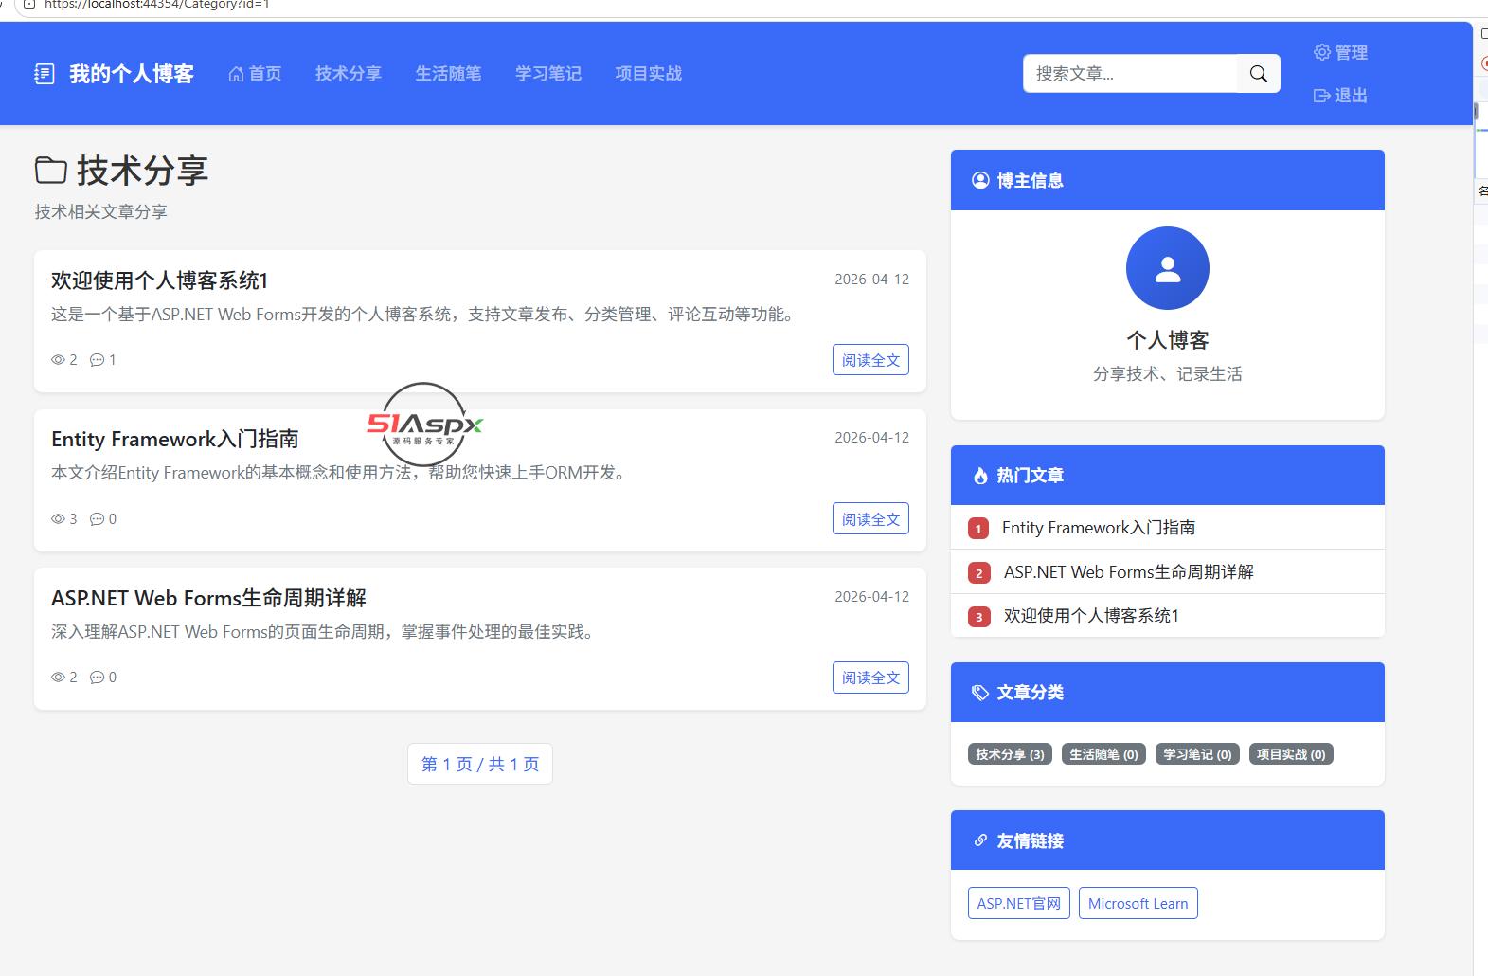Focus the 搜索文章 search input
Image resolution: width=1488 pixels, height=976 pixels.
pos(1130,74)
